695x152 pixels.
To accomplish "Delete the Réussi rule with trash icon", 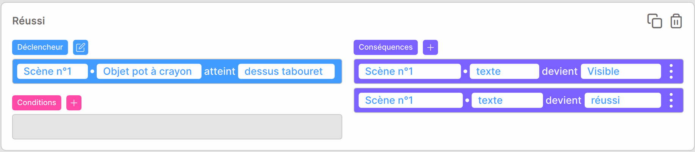I will (x=676, y=21).
